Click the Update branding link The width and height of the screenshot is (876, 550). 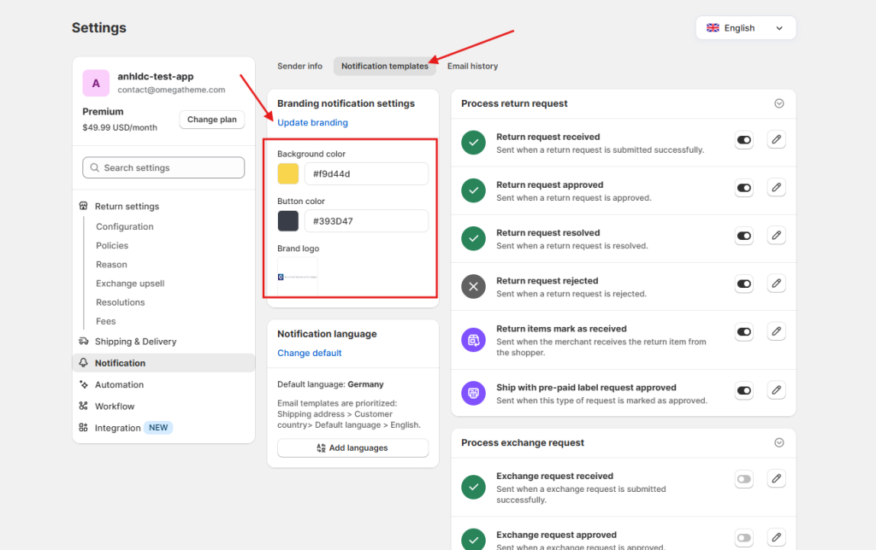coord(314,122)
